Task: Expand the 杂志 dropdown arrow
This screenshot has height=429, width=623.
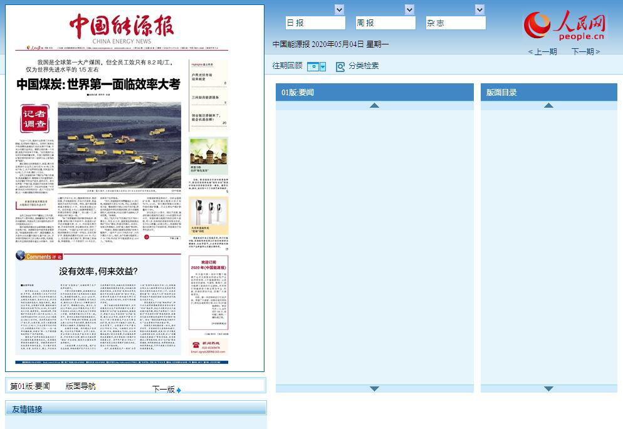Action: pos(479,9)
